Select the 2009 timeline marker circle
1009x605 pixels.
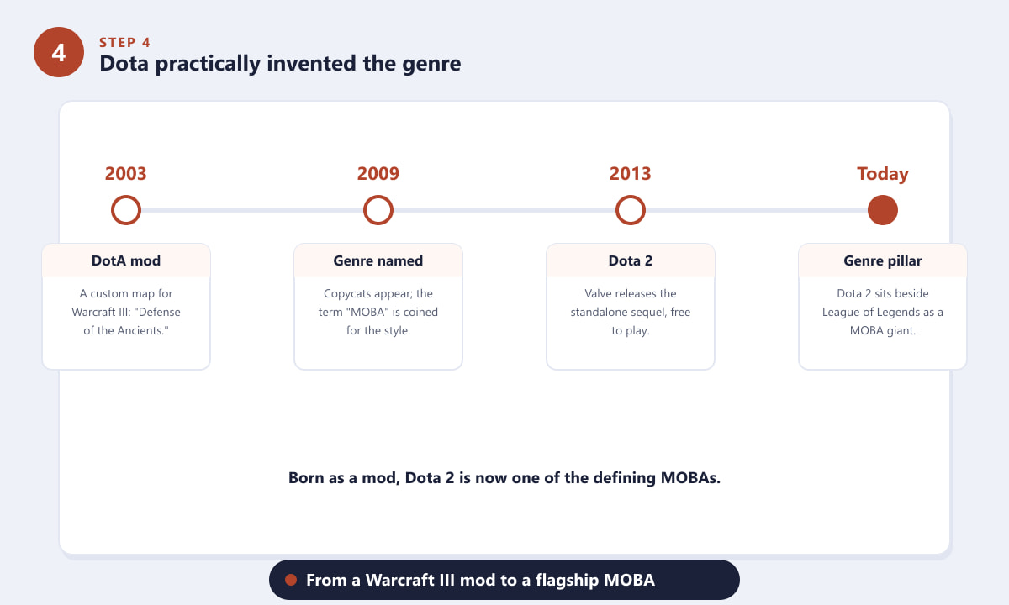point(378,210)
